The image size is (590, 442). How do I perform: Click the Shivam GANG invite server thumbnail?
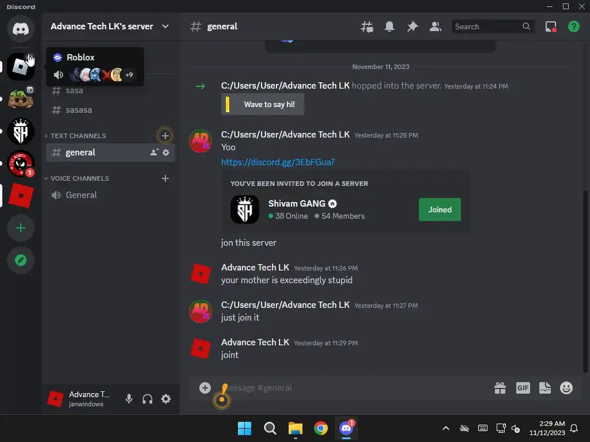[x=245, y=209]
